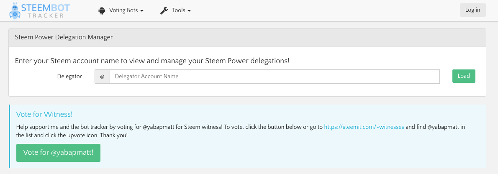Click the Vote for Witness! heading

tap(44, 114)
